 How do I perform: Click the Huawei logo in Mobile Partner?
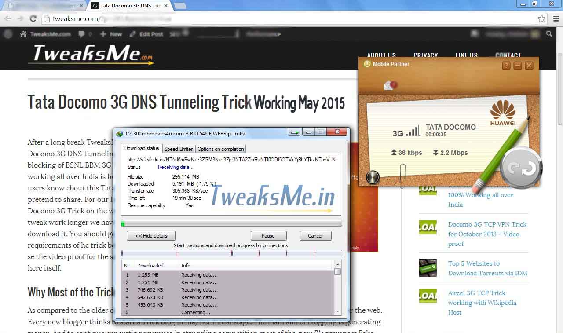click(503, 113)
